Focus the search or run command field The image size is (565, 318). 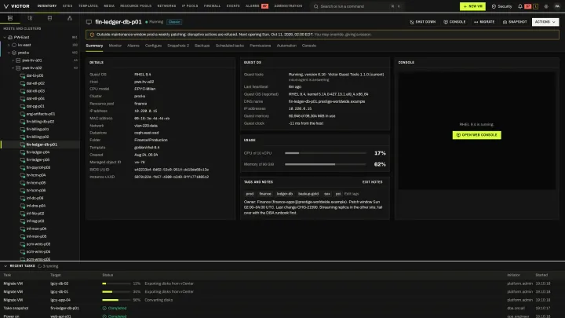(357, 6)
